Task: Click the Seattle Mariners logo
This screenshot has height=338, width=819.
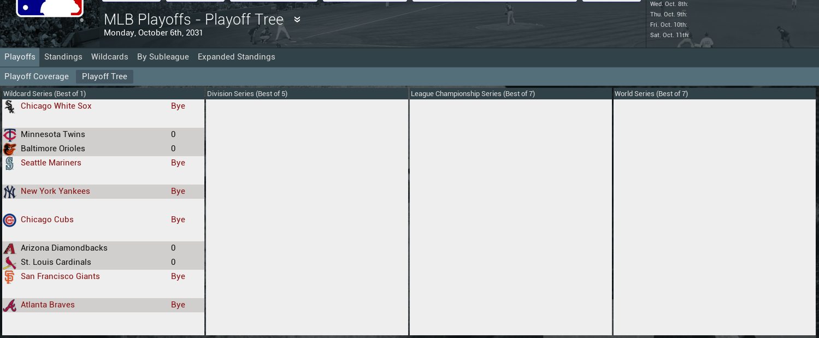Action: point(9,163)
